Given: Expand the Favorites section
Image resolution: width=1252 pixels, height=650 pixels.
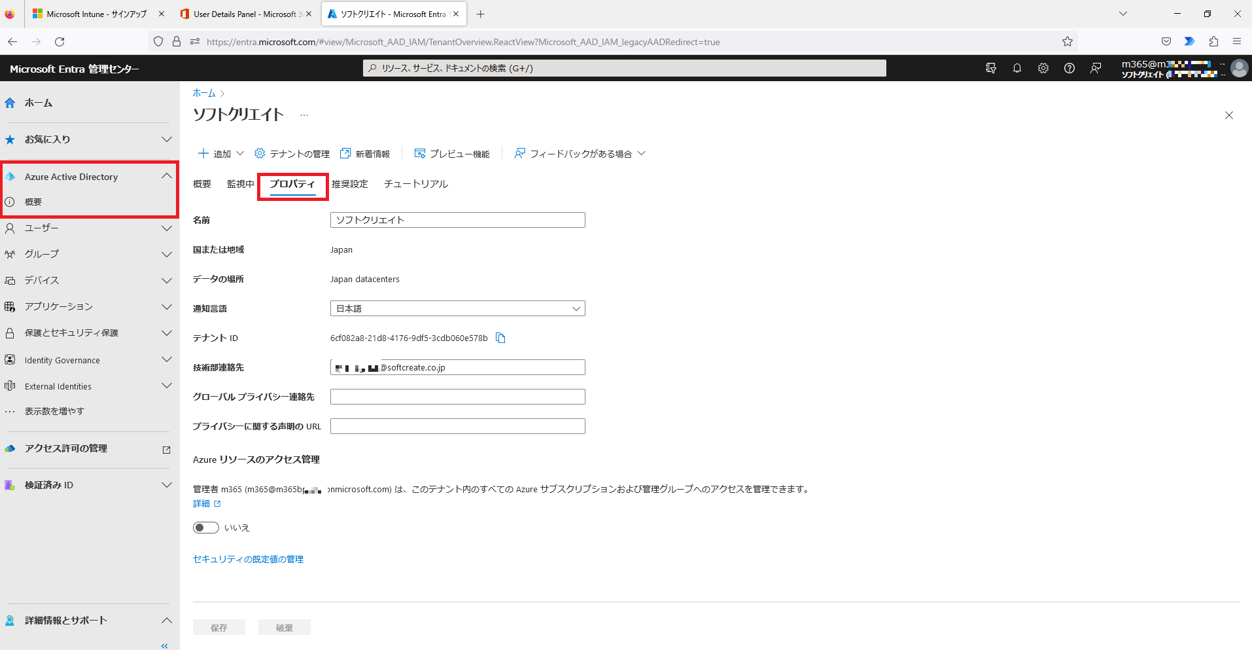Looking at the screenshot, I should [167, 139].
